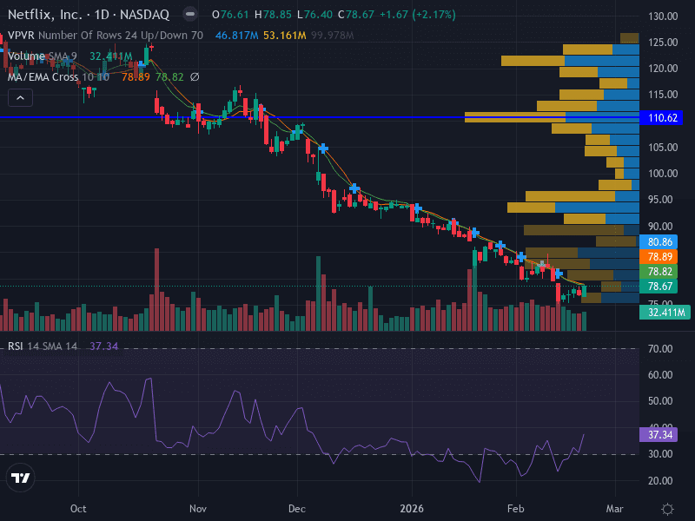Select the MA/EMA Cross indicator legend
Screen dimensions: 695x521
pos(58,77)
